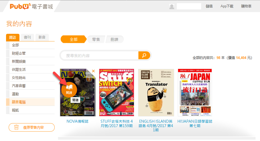Open 儲值 in the top bar
This screenshot has height=141, width=260.
click(x=209, y=6)
